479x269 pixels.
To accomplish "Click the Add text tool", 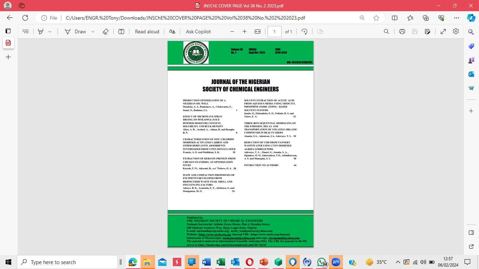I will pyautogui.click(x=121, y=32).
